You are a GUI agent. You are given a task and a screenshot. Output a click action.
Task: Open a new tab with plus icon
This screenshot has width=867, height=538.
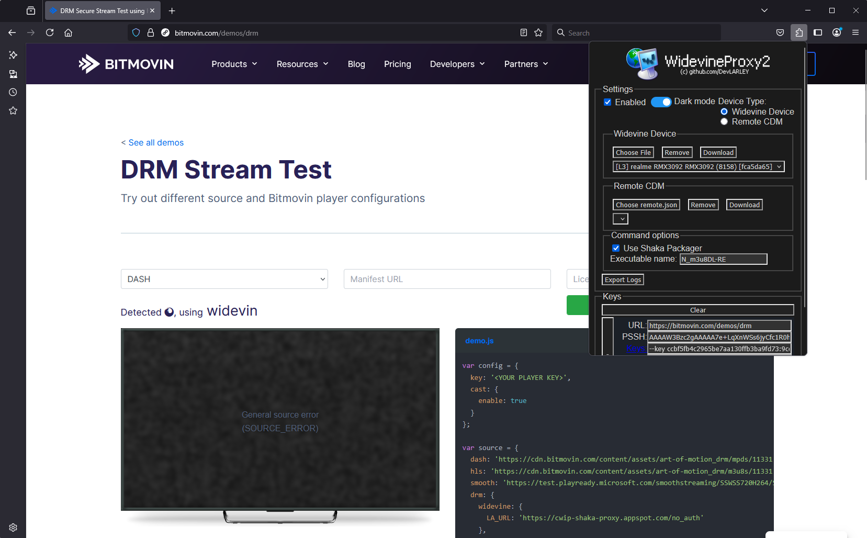coord(172,10)
